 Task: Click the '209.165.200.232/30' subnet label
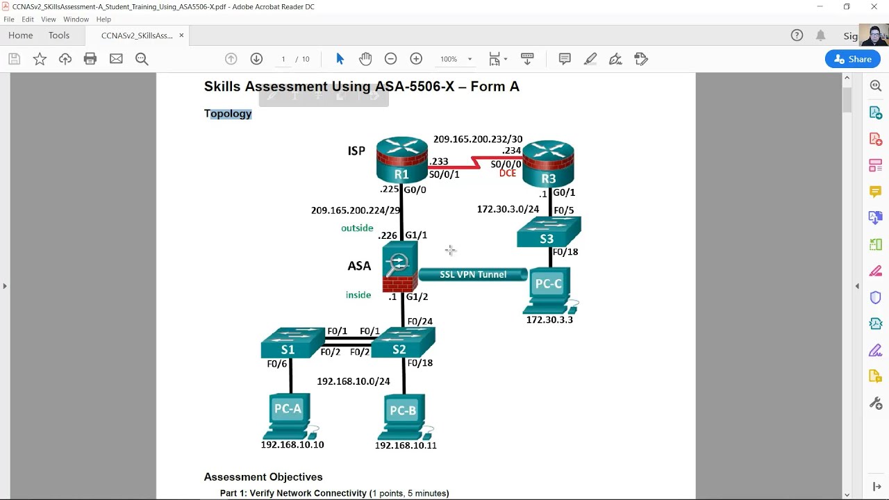click(478, 140)
